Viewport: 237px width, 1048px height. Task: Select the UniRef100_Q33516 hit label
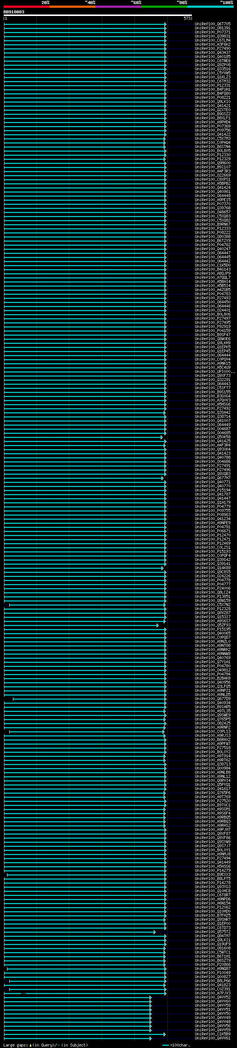pos(213,69)
